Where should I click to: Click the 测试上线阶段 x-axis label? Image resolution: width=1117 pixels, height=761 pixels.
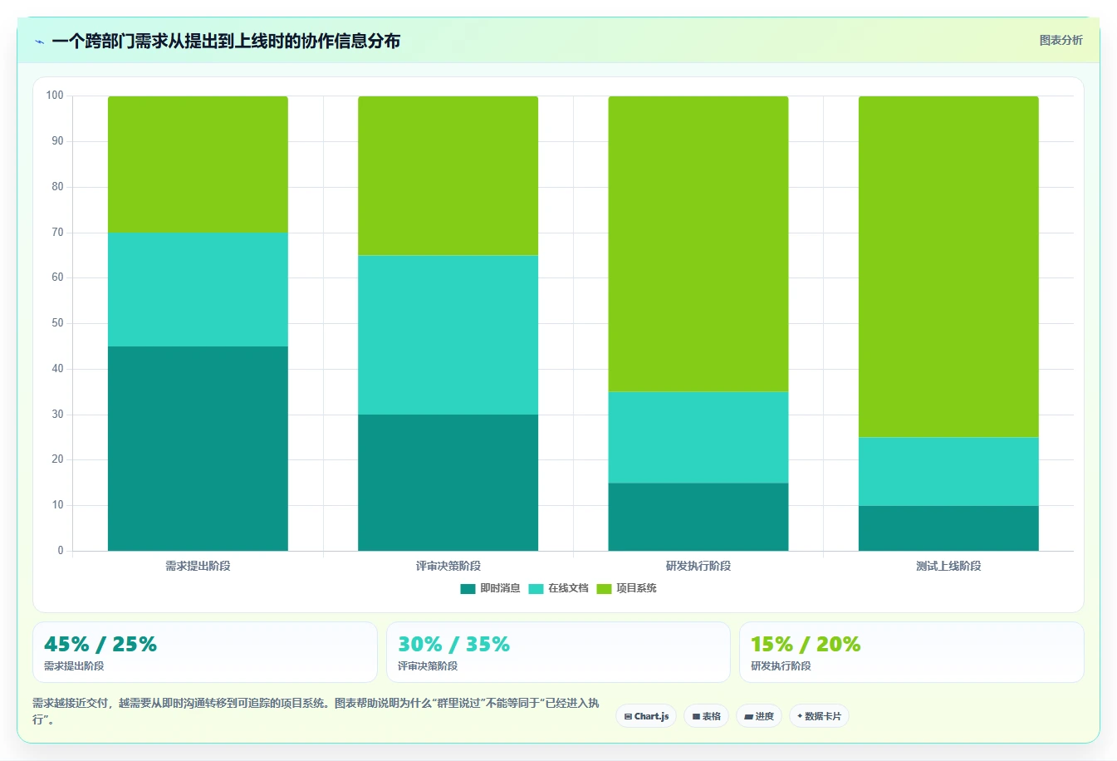[948, 566]
